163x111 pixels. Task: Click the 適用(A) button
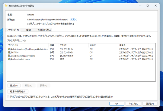pyautogui.click(x=150, y=104)
